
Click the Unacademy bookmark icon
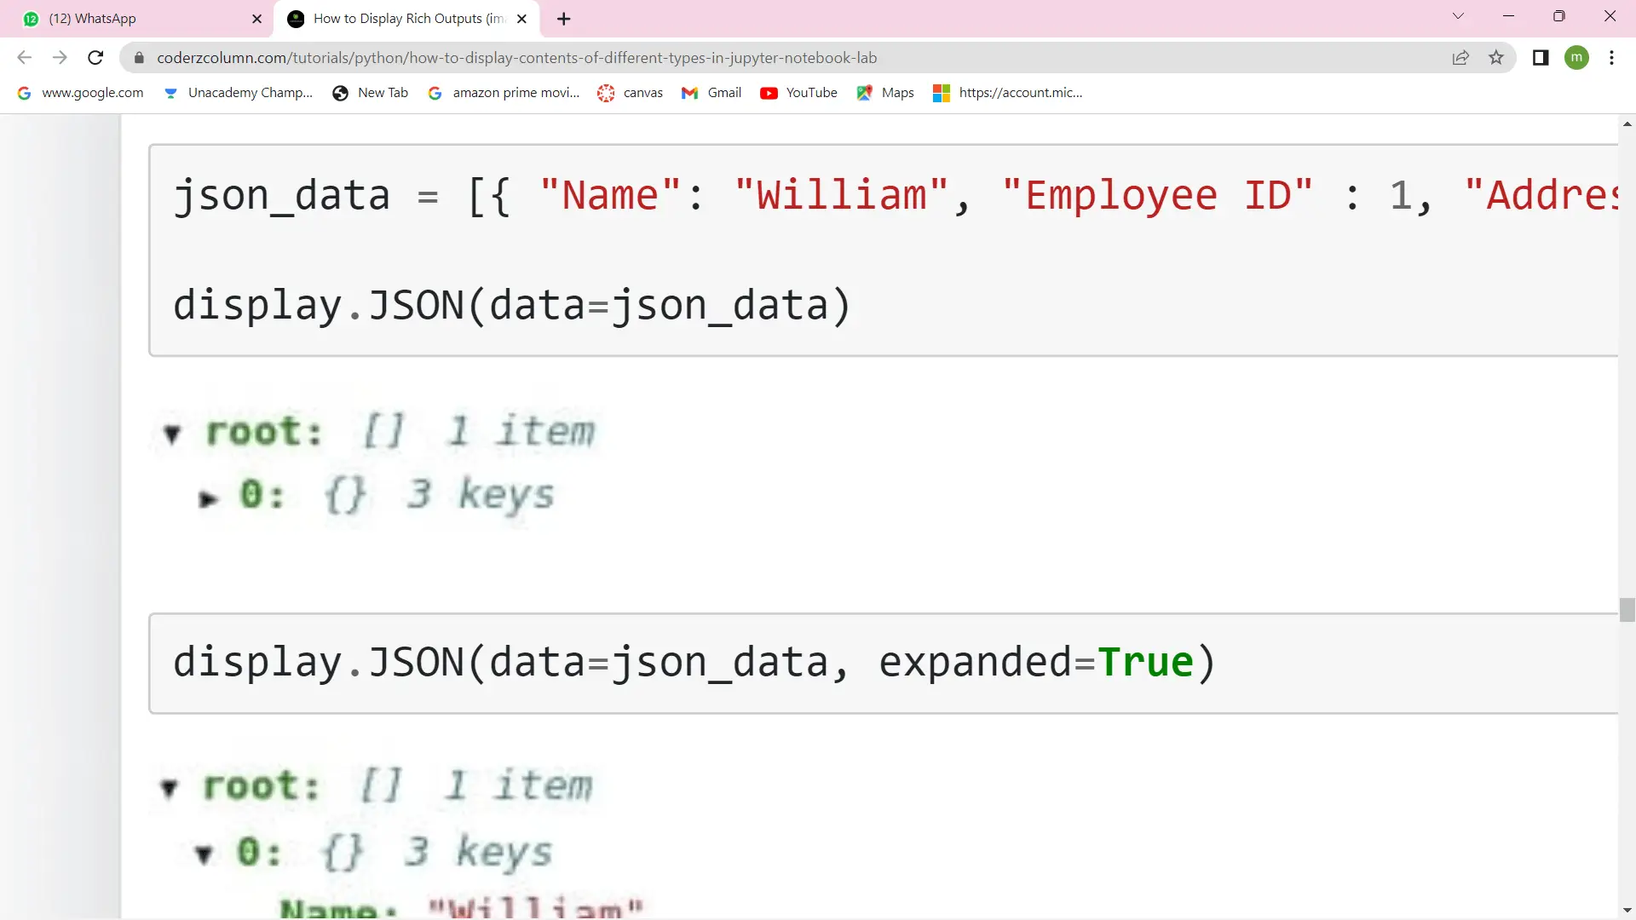[170, 92]
